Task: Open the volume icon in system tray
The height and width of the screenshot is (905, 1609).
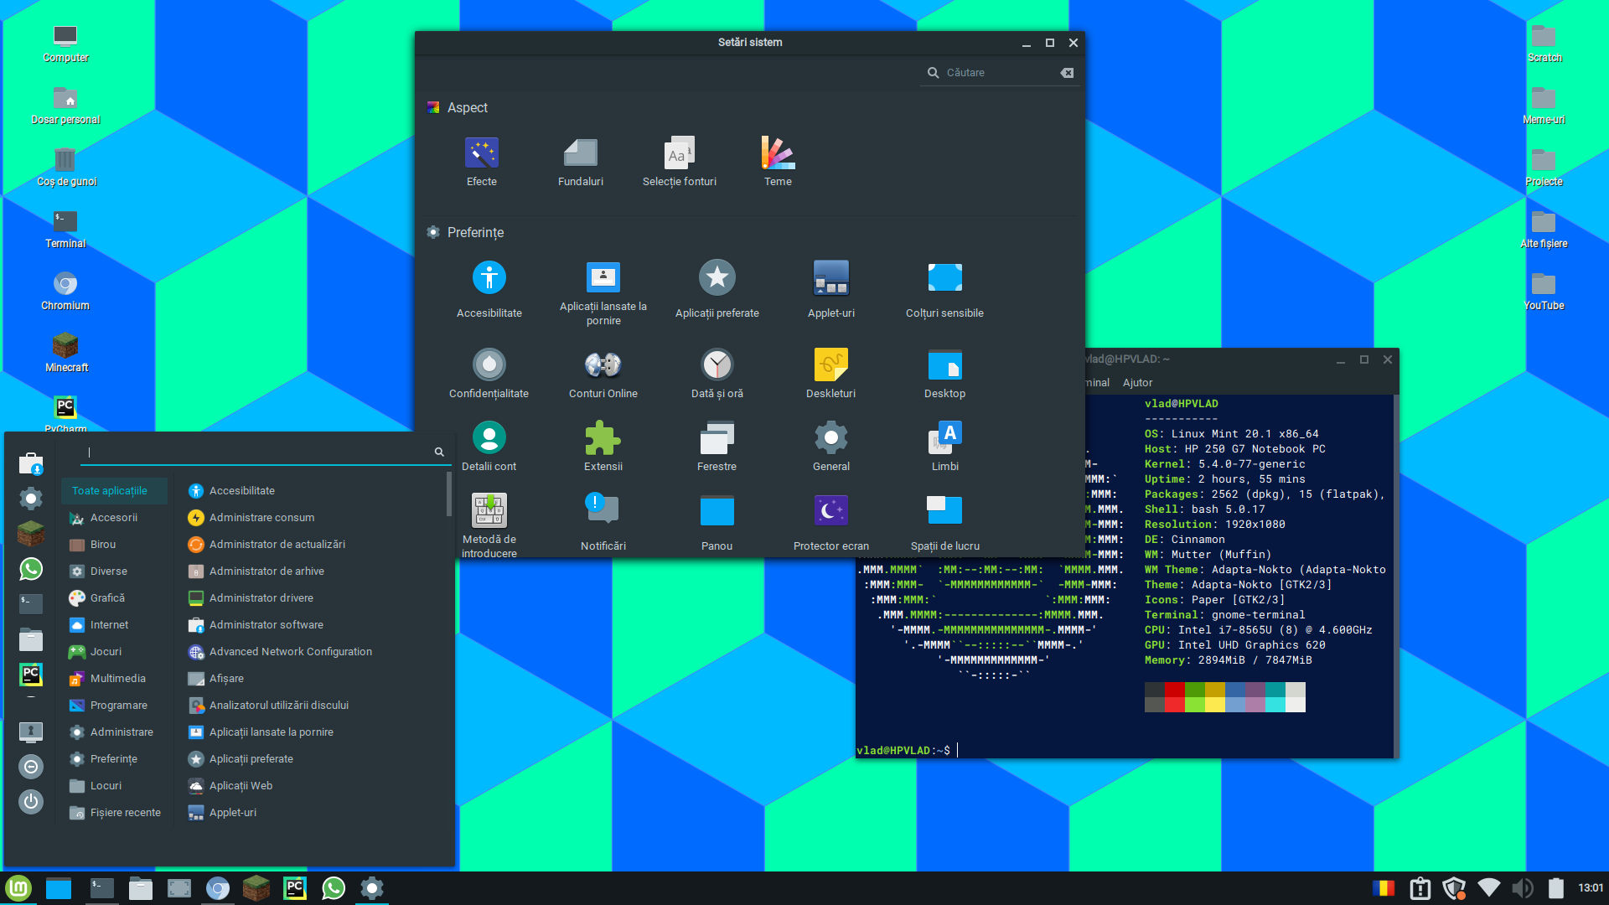Action: (x=1522, y=888)
